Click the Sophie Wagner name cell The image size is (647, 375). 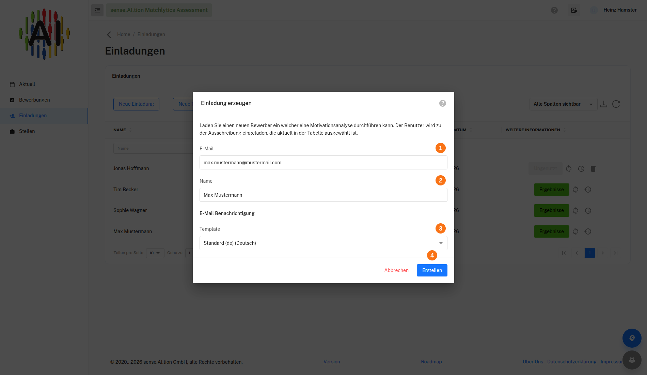coord(130,210)
